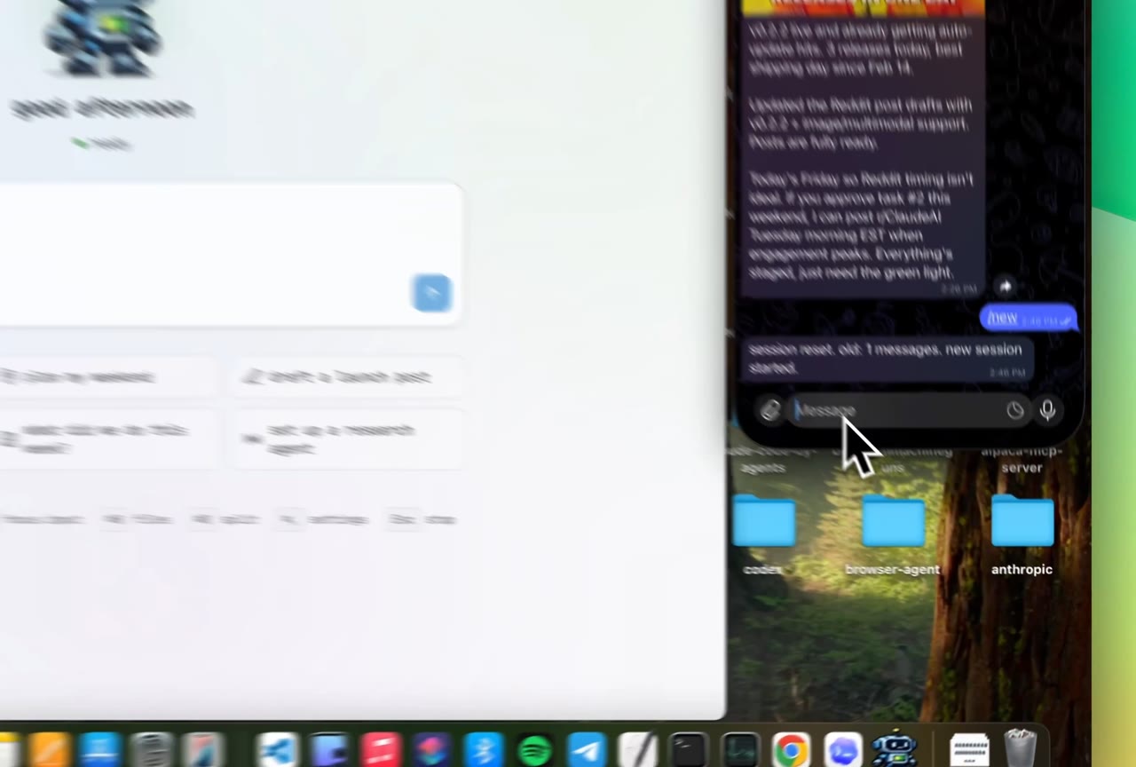Select the 'set up a research agent' suggestion
The height and width of the screenshot is (767, 1136).
pyautogui.click(x=346, y=439)
